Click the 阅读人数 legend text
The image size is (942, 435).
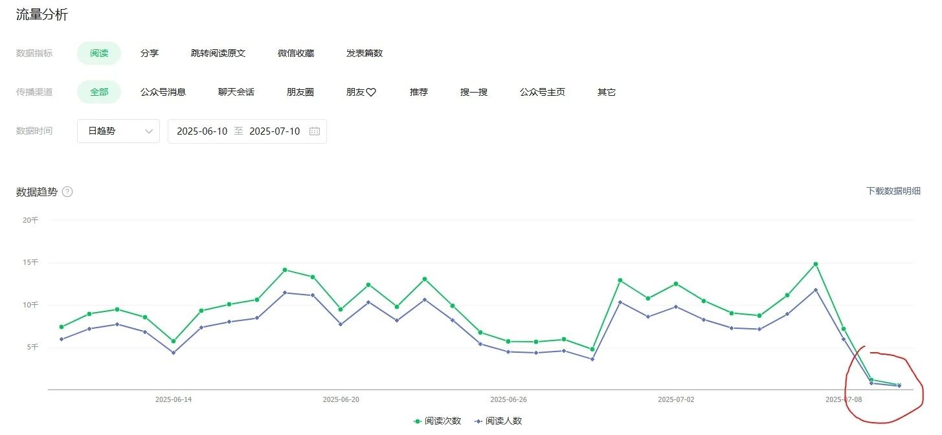tap(504, 421)
